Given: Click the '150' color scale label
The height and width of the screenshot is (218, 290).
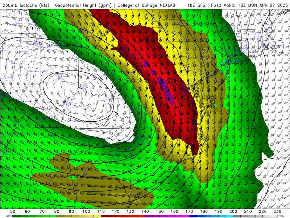Looking at the screenshot, I should click(160, 211).
